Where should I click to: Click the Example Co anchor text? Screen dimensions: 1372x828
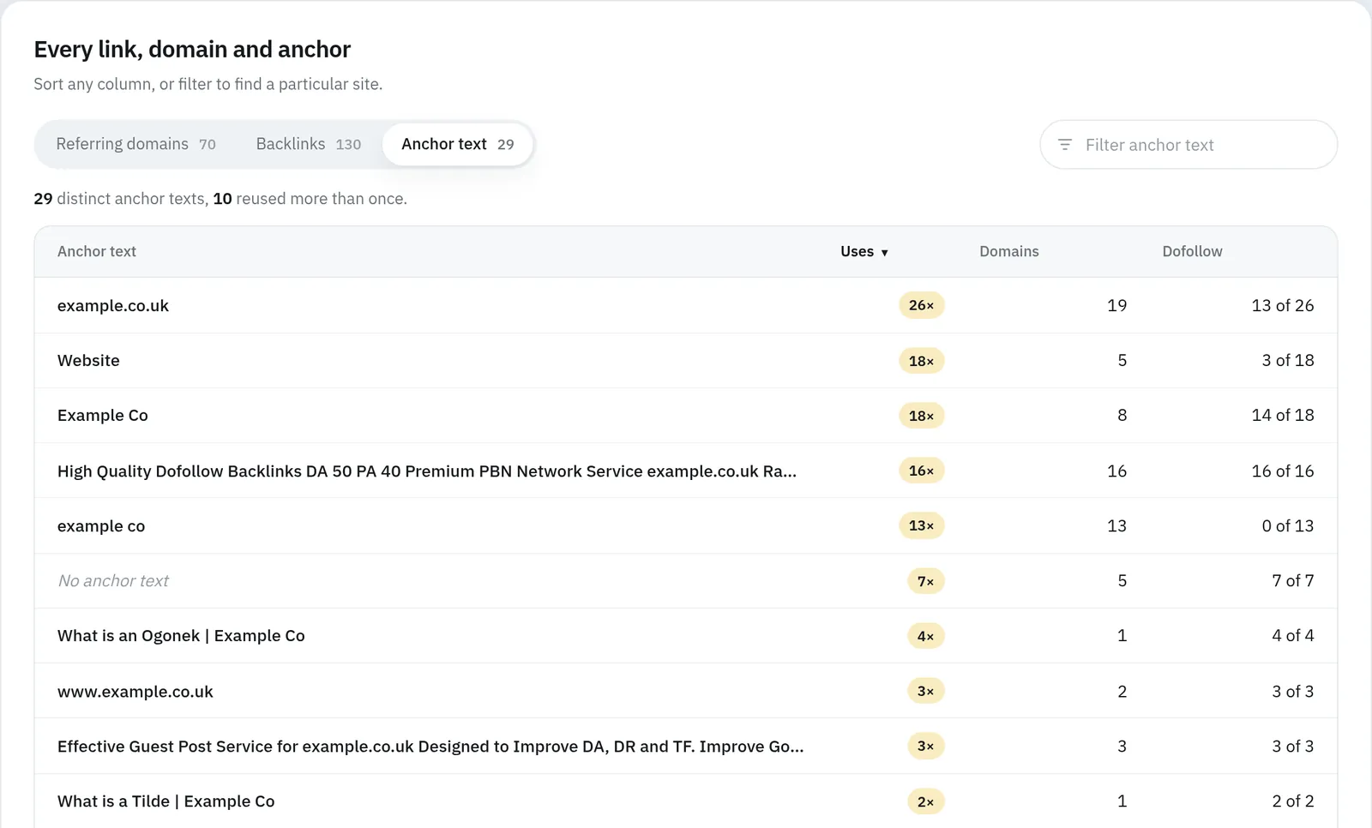[103, 416]
